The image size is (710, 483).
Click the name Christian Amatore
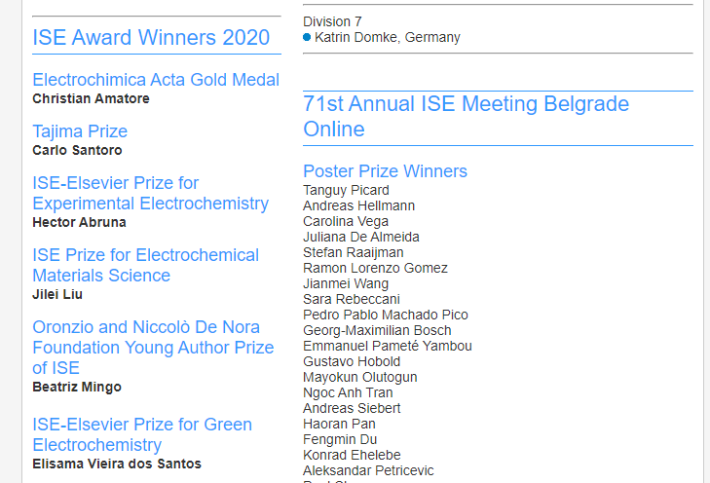[x=91, y=98]
